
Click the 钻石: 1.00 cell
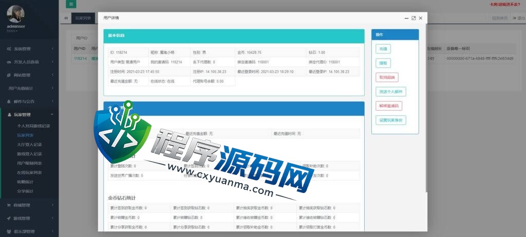point(333,53)
